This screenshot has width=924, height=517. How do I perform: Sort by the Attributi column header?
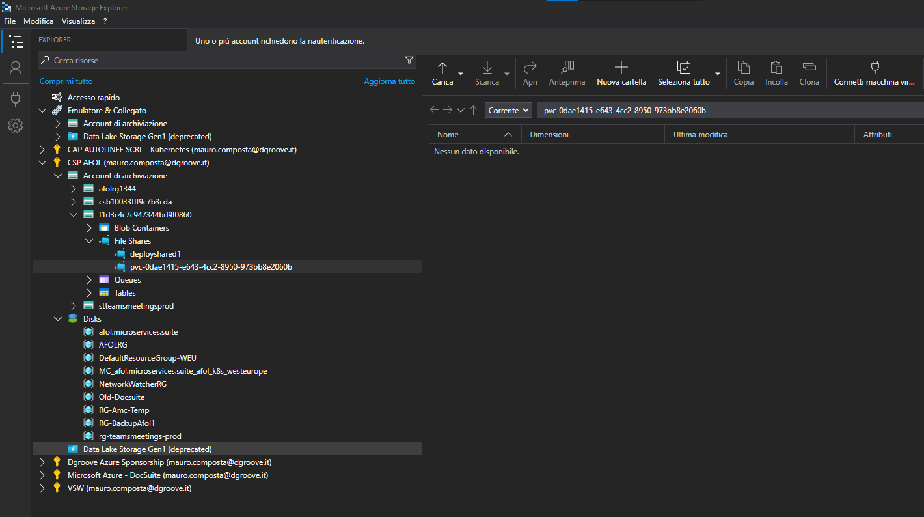tap(890, 134)
